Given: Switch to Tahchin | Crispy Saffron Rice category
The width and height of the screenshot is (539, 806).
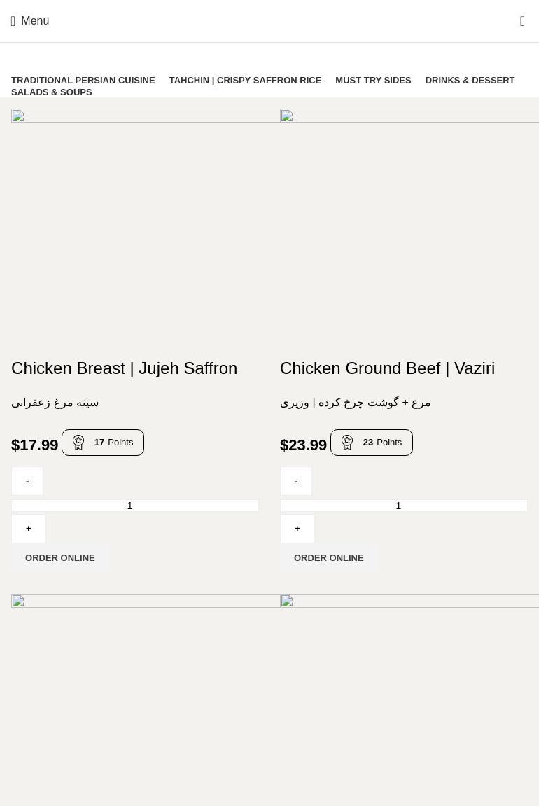Looking at the screenshot, I should 245,80.
